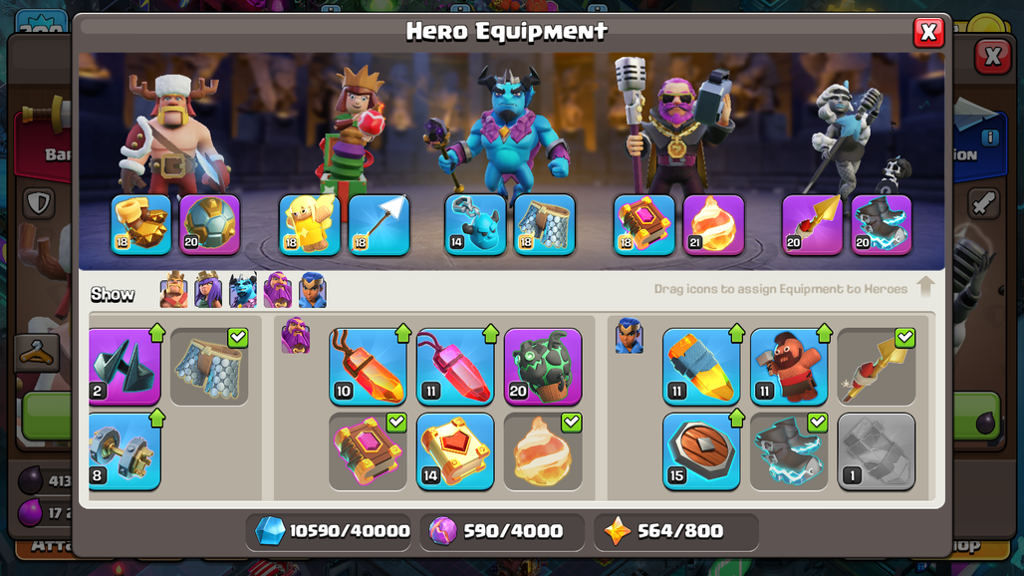Tap Barbarian King's equipped level 20 ball slot
Image resolution: width=1024 pixels, height=576 pixels.
(209, 224)
